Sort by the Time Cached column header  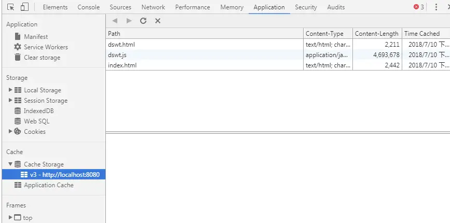point(426,34)
